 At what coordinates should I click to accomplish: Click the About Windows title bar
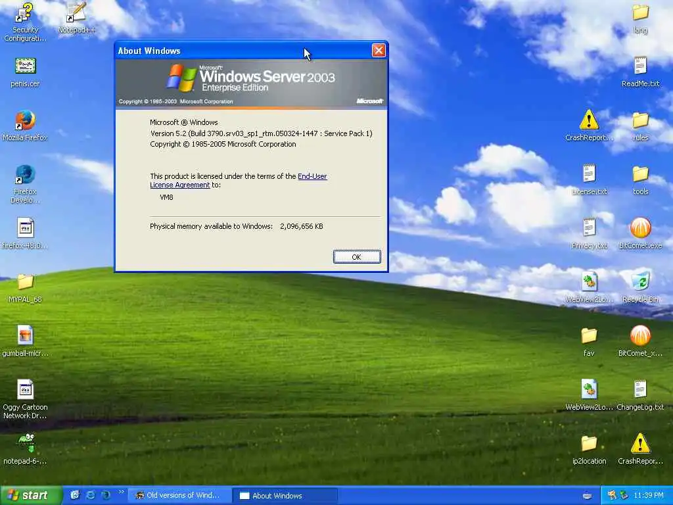click(243, 51)
